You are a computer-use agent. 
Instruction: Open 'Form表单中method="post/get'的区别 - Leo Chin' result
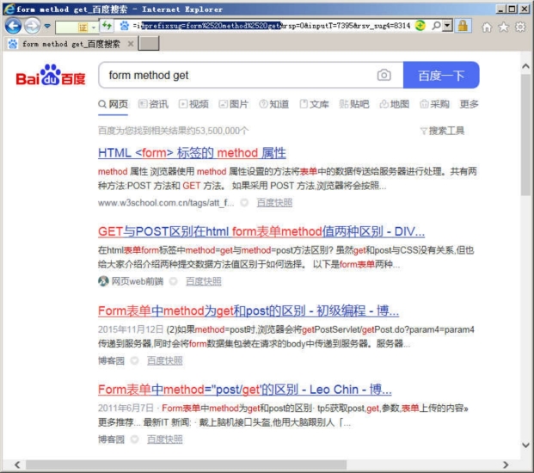[244, 390]
